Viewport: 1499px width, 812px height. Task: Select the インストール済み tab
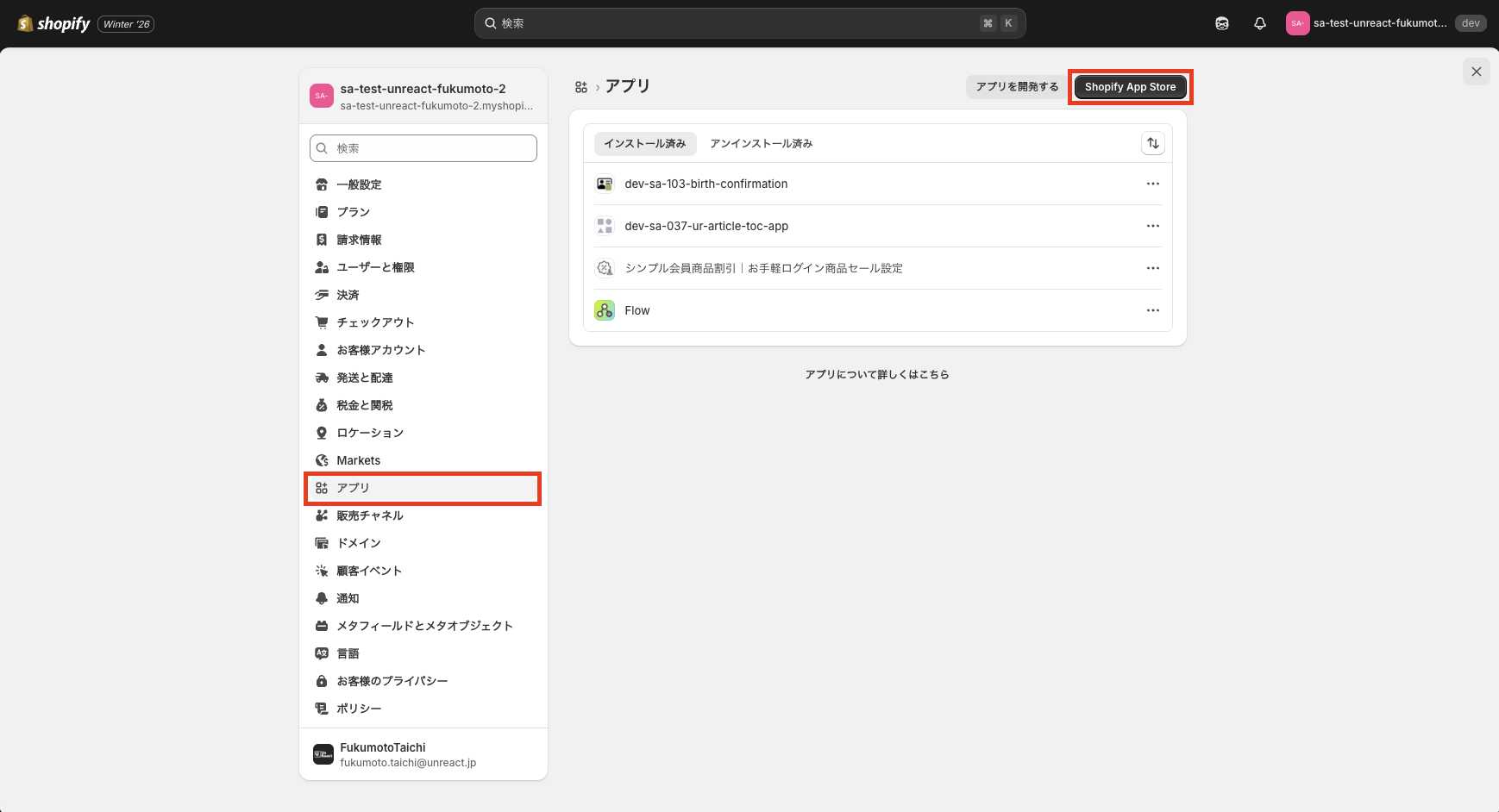pyautogui.click(x=644, y=143)
